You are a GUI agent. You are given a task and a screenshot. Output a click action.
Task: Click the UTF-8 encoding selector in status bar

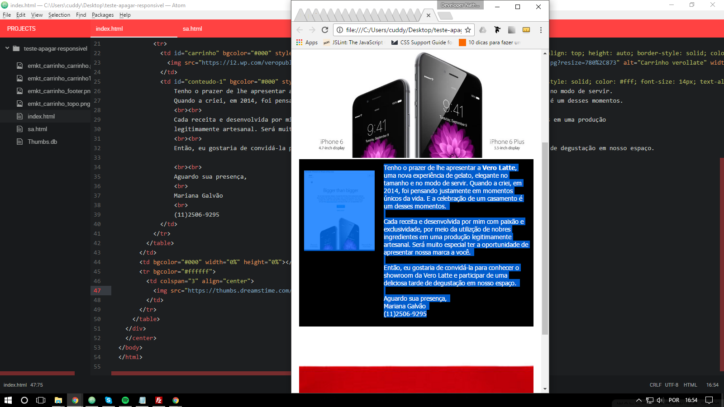[672, 385]
